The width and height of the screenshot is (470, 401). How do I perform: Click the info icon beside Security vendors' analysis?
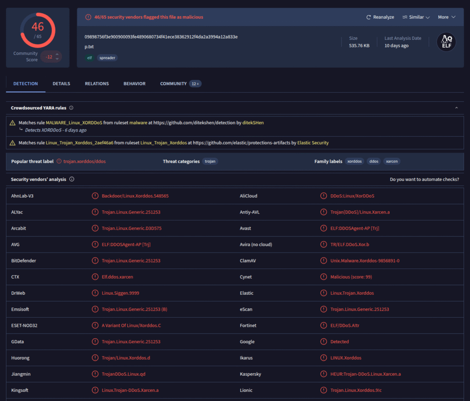[x=72, y=180]
